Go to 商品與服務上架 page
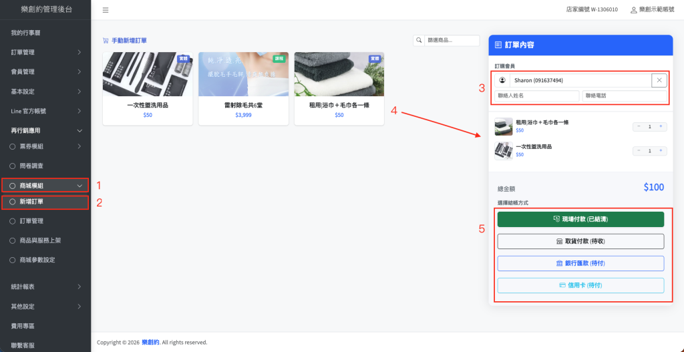The image size is (684, 352). pyautogui.click(x=45, y=240)
